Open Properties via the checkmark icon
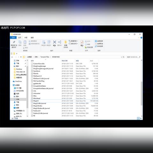The image size is (153, 153). point(82,42)
